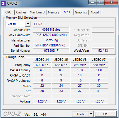This screenshot has width=119, height=118.
Task: Switch to the CPU tab
Action: pos(8,12)
